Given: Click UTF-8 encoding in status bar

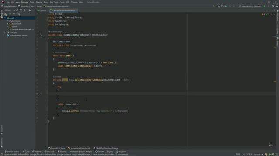Looking at the screenshot, I should (249, 154).
